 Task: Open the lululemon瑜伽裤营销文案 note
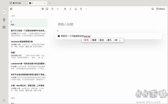point(22,41)
